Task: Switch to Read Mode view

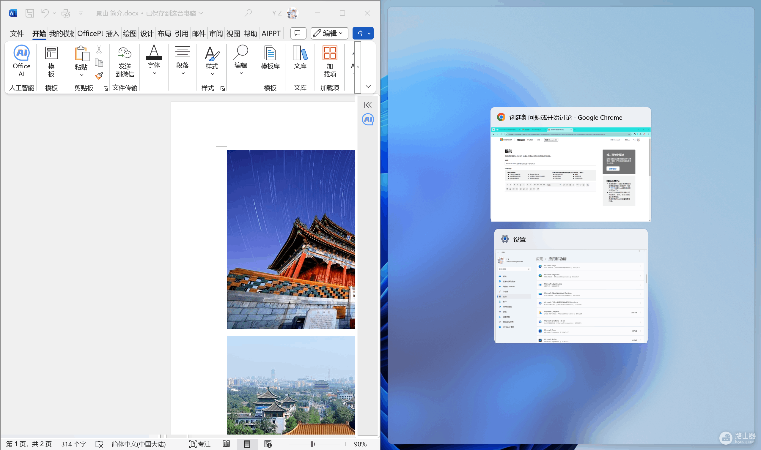Action: (226, 444)
